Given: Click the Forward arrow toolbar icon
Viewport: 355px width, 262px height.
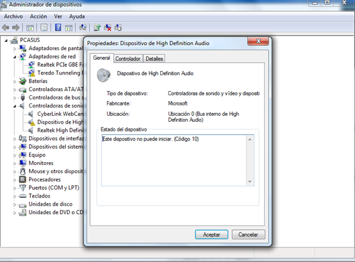Looking at the screenshot, I should pyautogui.click(x=16, y=28).
